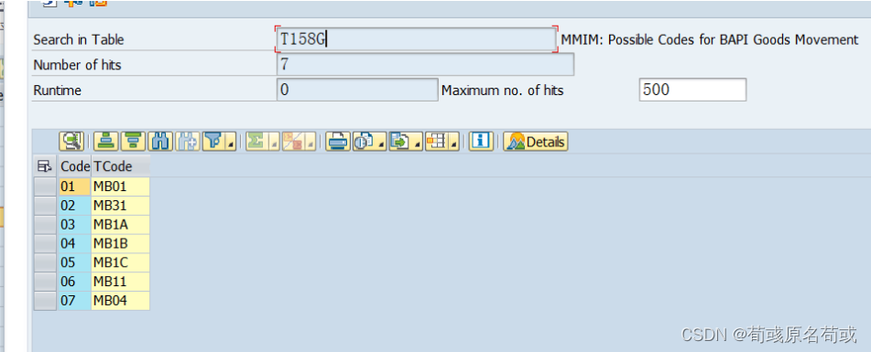
Task: Open Find with the binoculars icon
Action: [160, 142]
